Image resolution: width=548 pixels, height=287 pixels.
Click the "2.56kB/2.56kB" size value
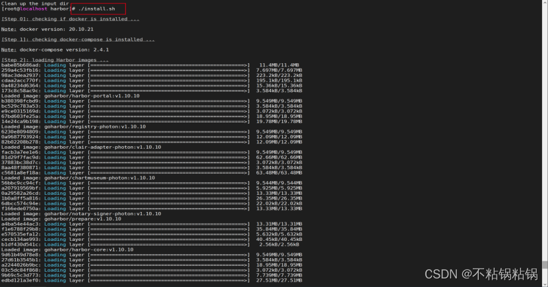point(279,245)
